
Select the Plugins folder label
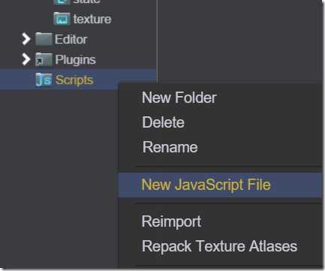(x=75, y=60)
